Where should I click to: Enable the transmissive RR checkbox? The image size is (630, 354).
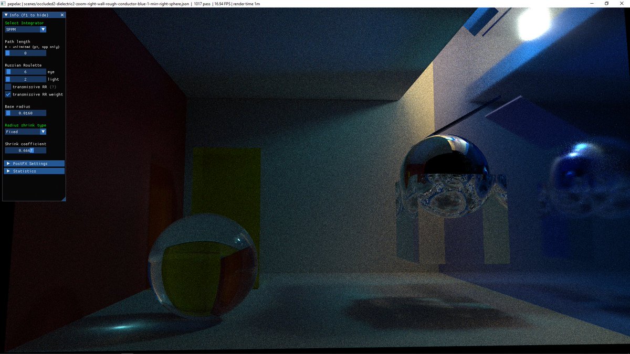tap(8, 87)
